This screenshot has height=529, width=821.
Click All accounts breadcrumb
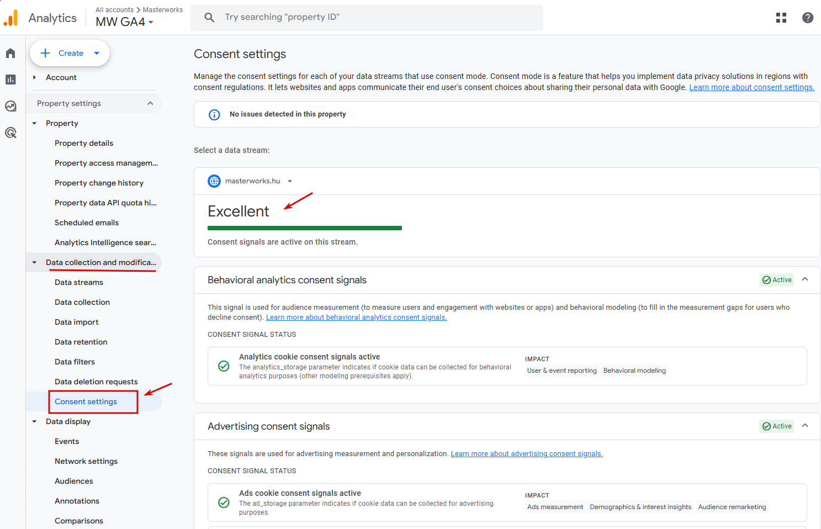pyautogui.click(x=114, y=10)
